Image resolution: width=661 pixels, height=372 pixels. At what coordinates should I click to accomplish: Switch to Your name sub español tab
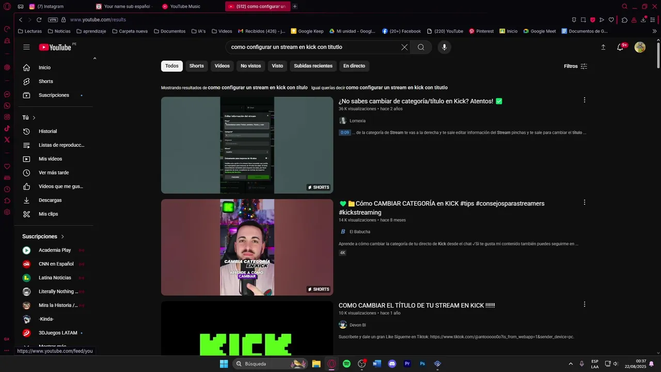pyautogui.click(x=125, y=7)
